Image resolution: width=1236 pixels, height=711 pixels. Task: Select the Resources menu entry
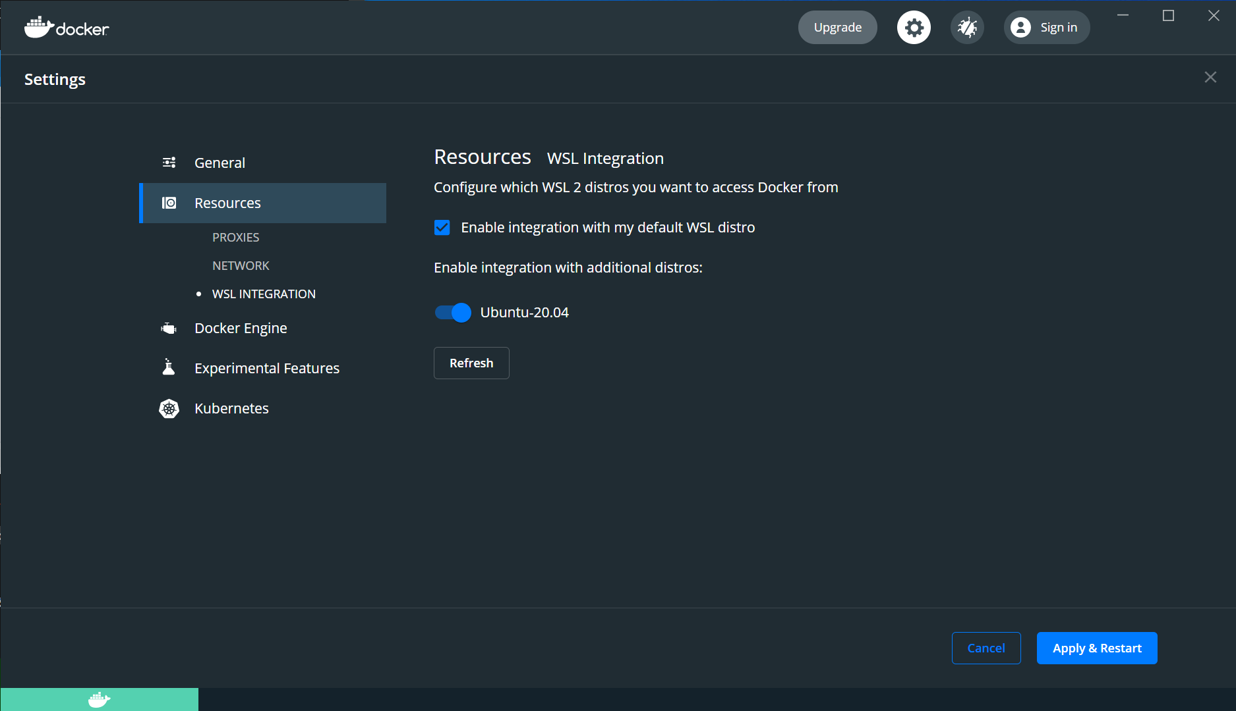tap(227, 203)
